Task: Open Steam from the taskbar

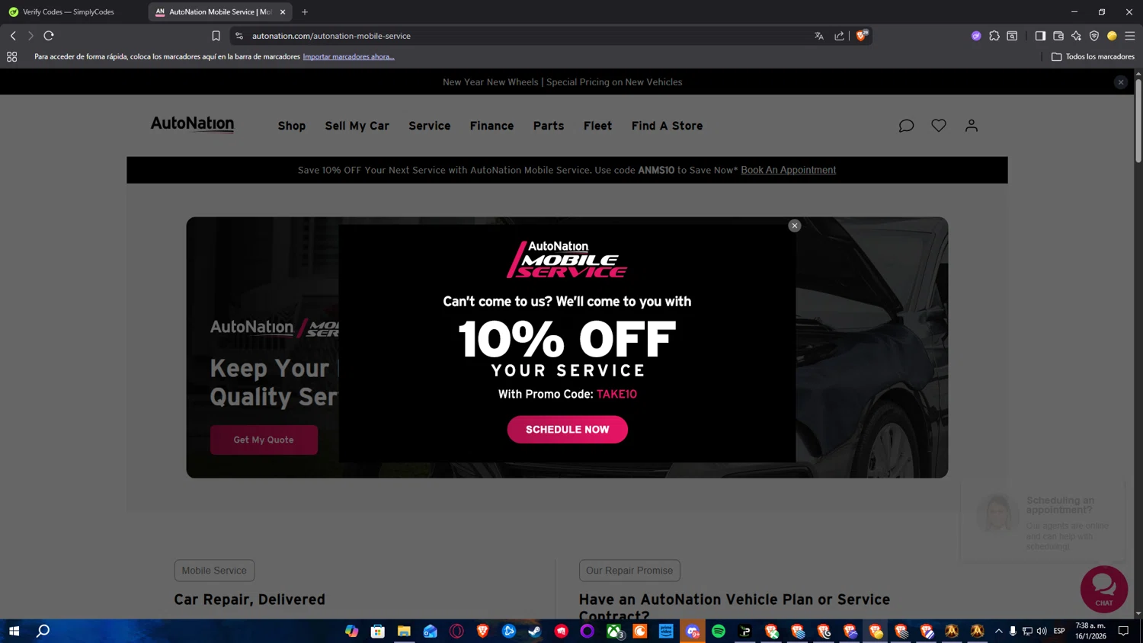Action: click(x=535, y=631)
